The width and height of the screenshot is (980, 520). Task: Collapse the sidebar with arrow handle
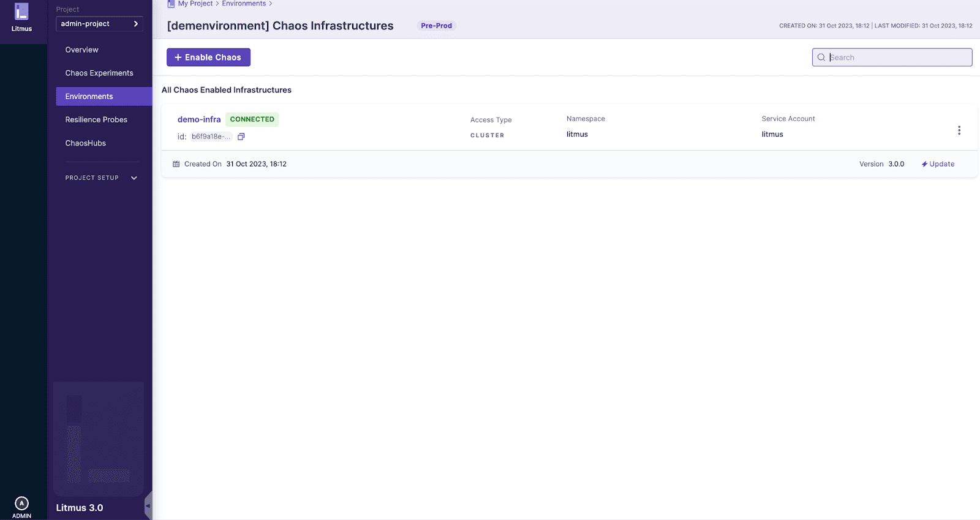click(148, 506)
